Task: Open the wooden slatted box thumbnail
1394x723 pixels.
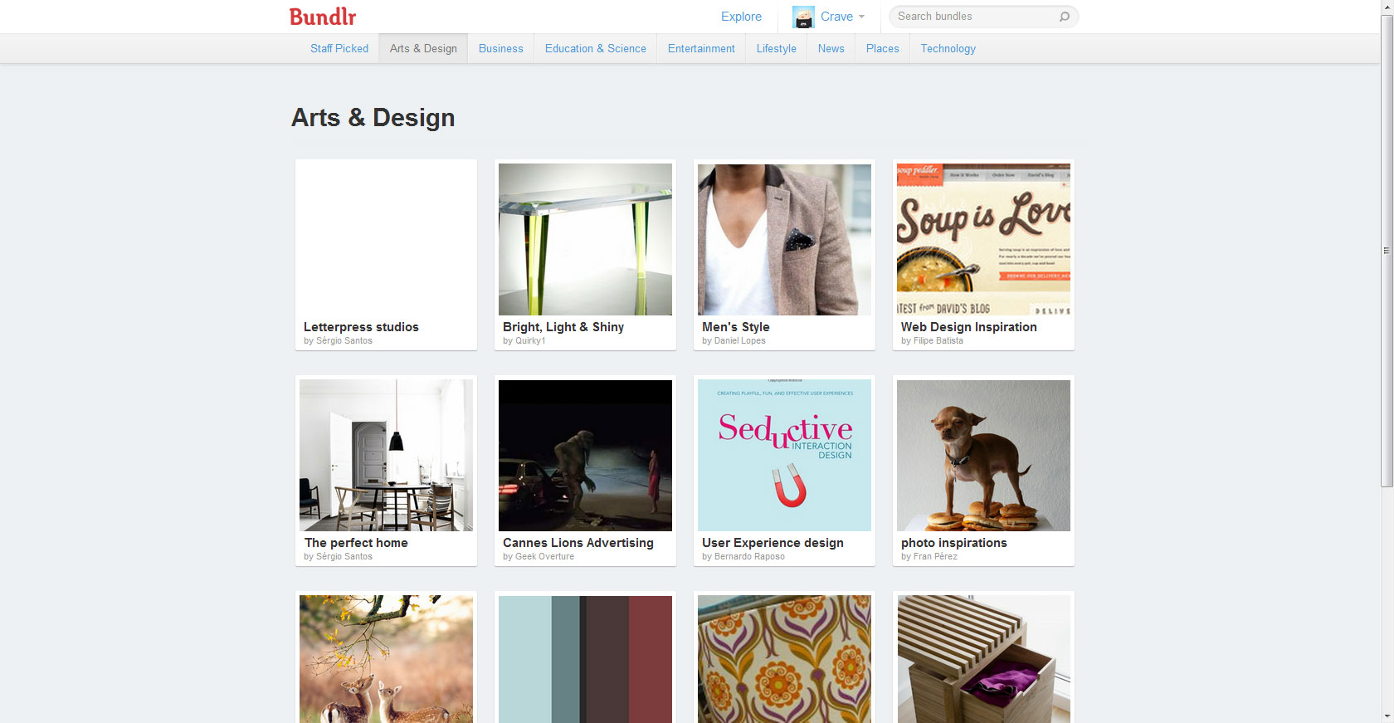Action: [x=983, y=659]
